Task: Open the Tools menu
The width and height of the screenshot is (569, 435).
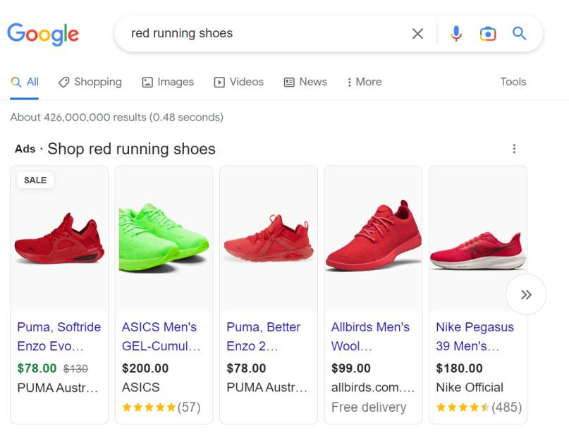Action: click(513, 82)
